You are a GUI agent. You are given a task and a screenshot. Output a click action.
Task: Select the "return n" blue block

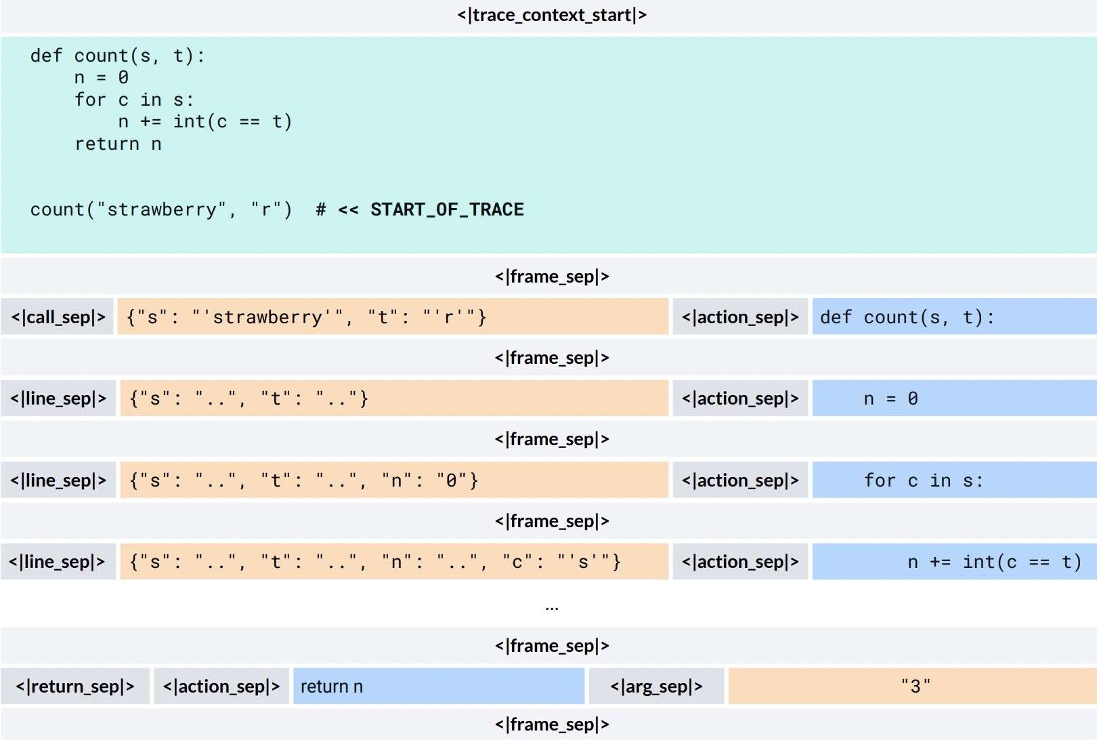click(x=438, y=686)
